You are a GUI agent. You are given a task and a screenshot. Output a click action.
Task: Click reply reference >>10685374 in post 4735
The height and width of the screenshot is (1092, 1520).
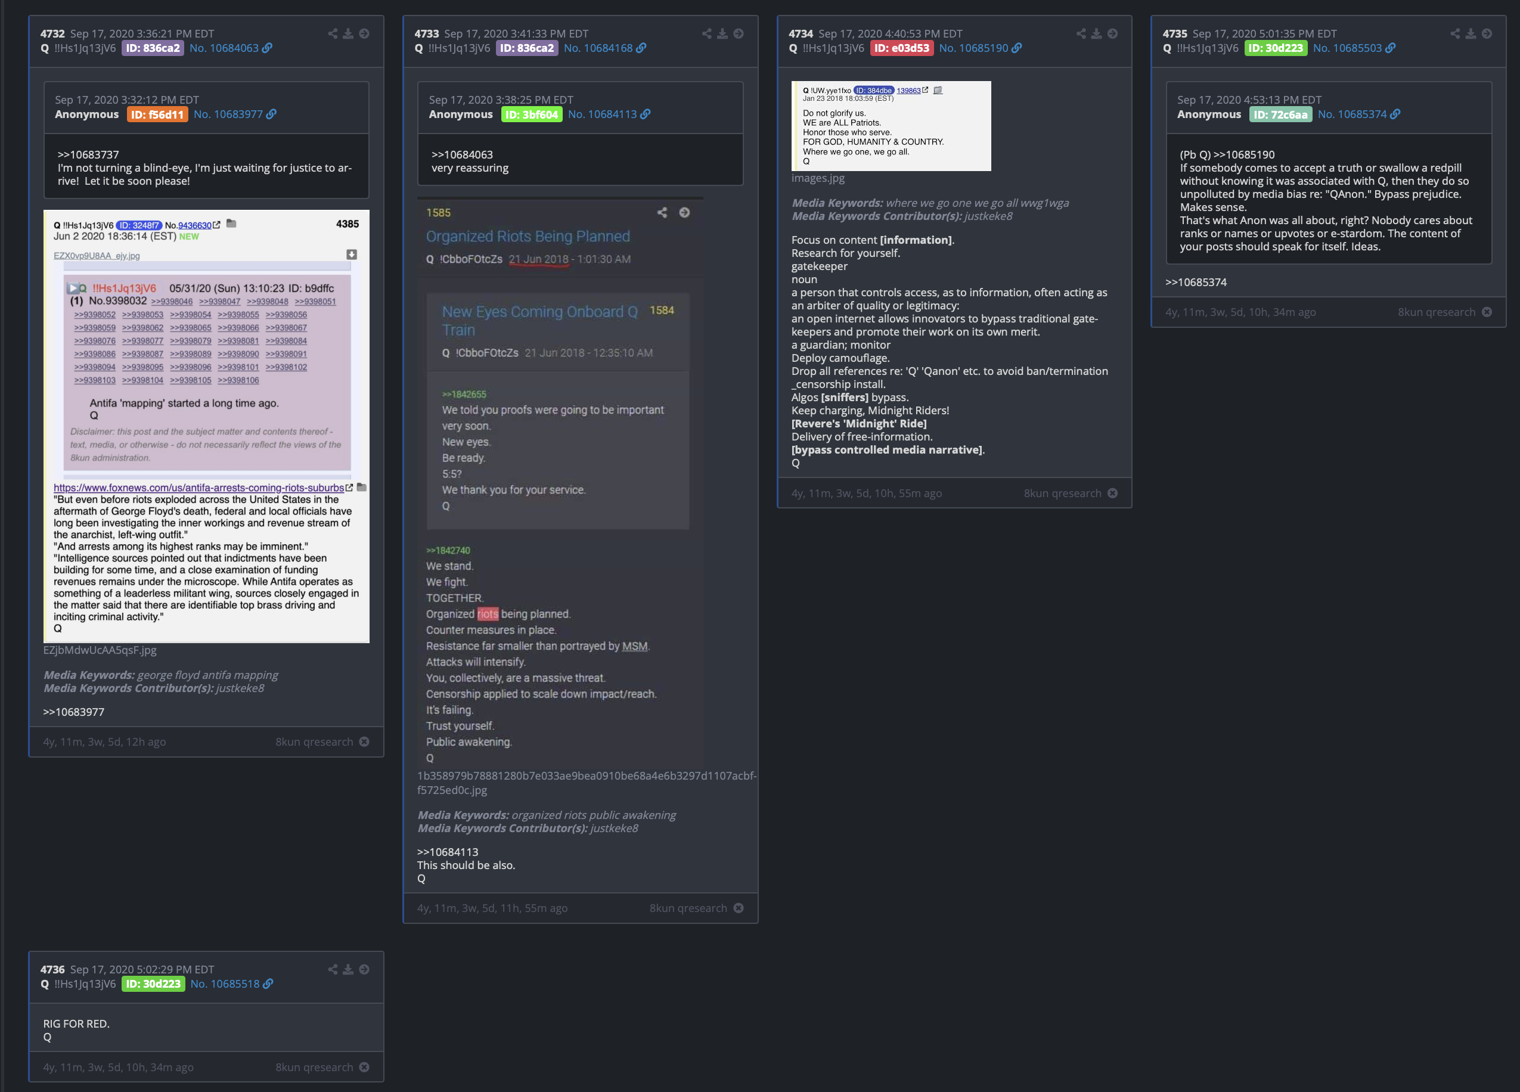point(1196,282)
